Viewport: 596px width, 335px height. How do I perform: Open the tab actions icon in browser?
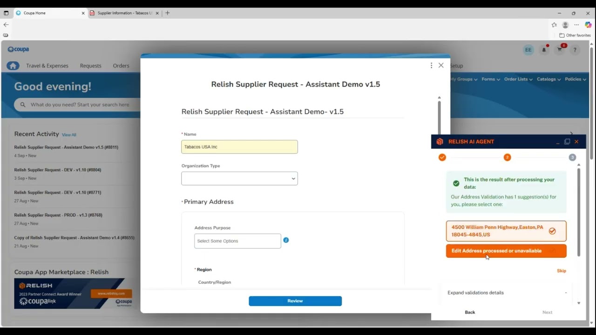point(6,13)
